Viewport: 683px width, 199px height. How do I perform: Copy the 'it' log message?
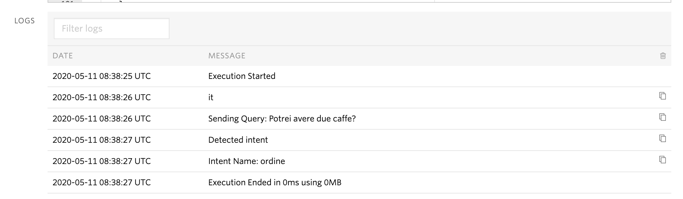tap(662, 96)
